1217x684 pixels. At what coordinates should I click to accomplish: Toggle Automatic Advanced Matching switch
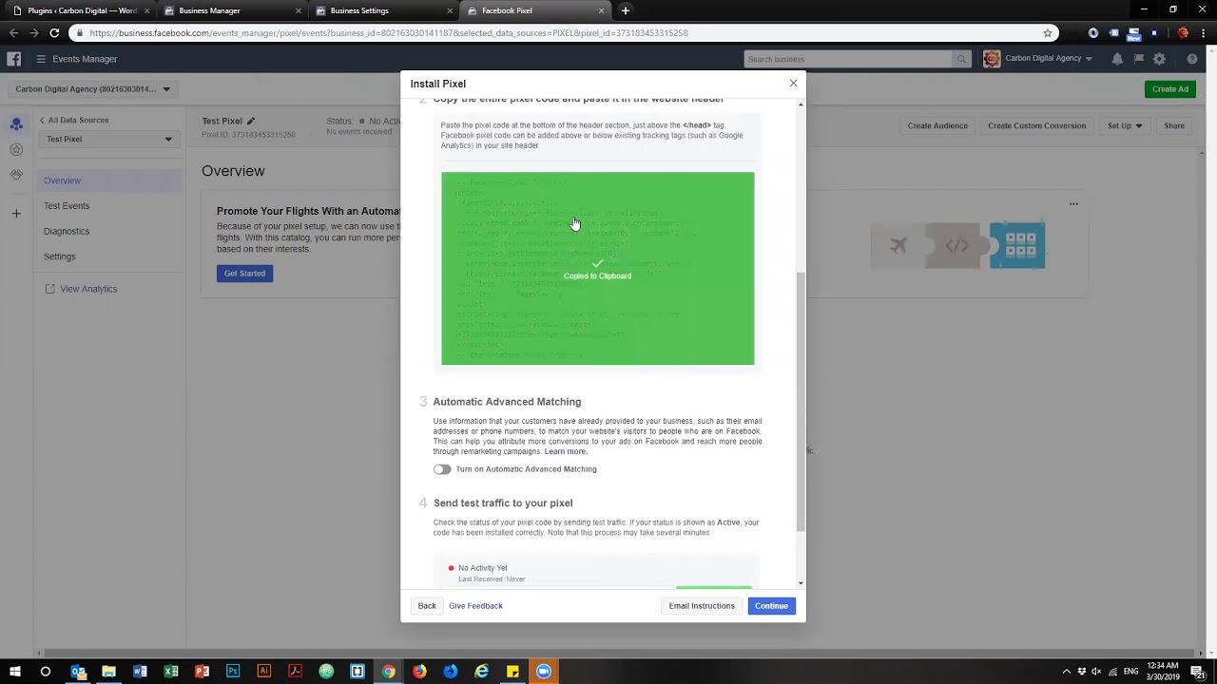(442, 469)
